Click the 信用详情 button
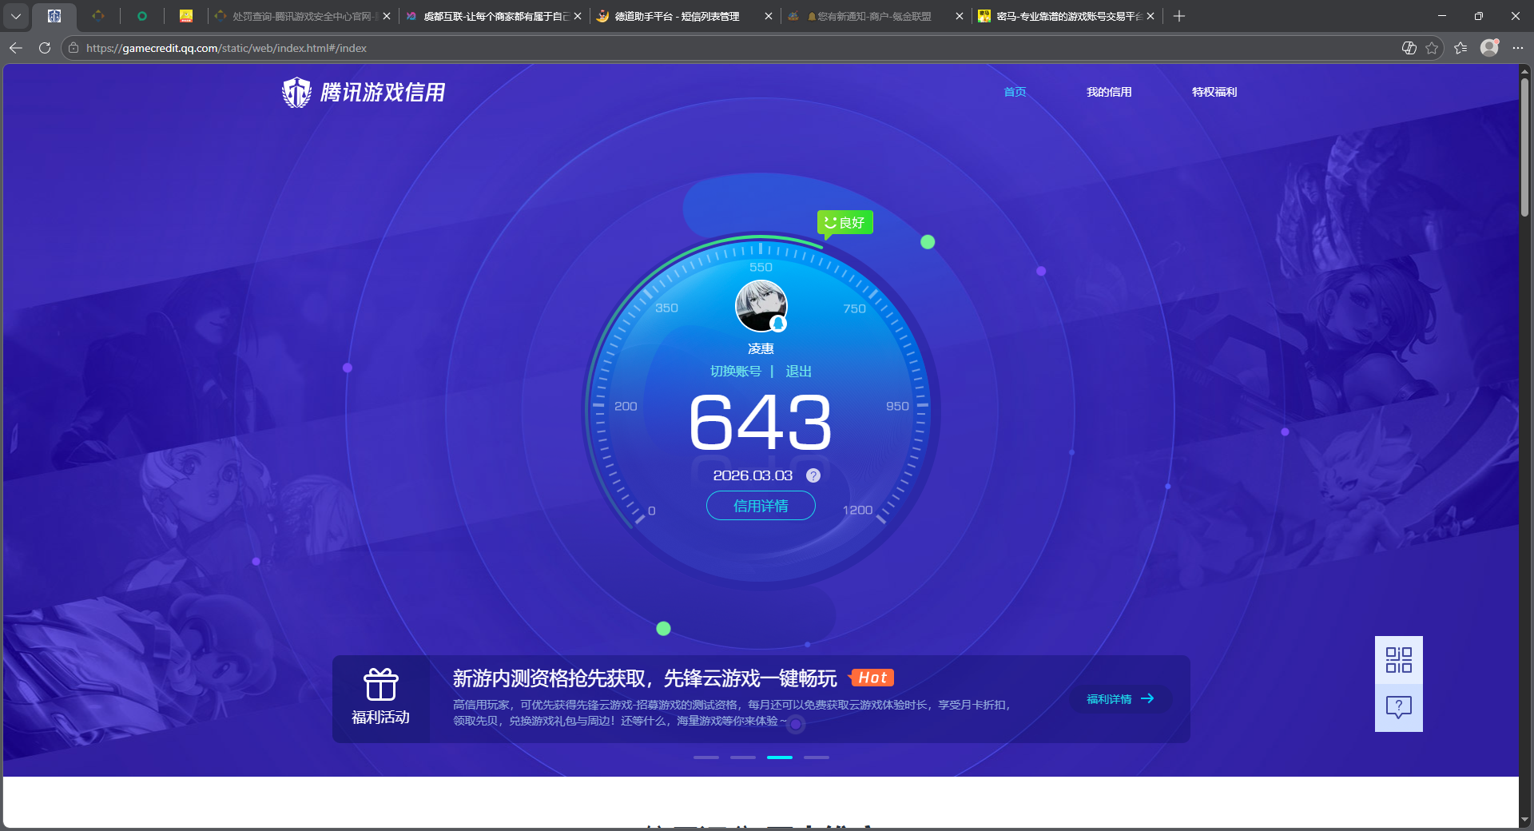Viewport: 1534px width, 831px height. pos(760,506)
